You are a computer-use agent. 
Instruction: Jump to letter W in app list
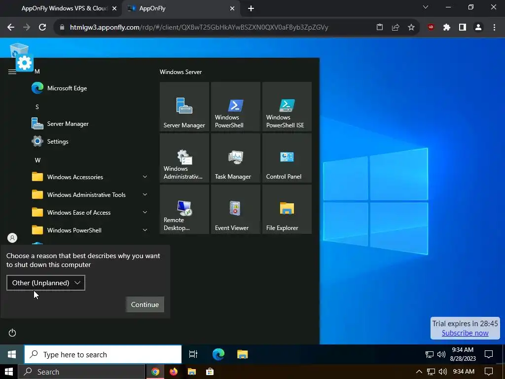[x=37, y=160]
